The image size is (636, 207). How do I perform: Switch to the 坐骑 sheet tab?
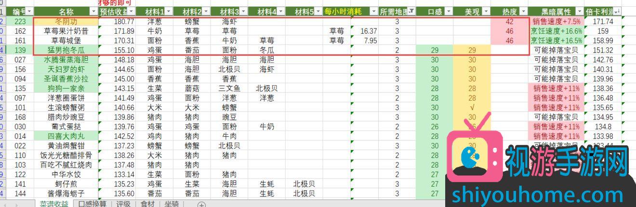point(171,204)
